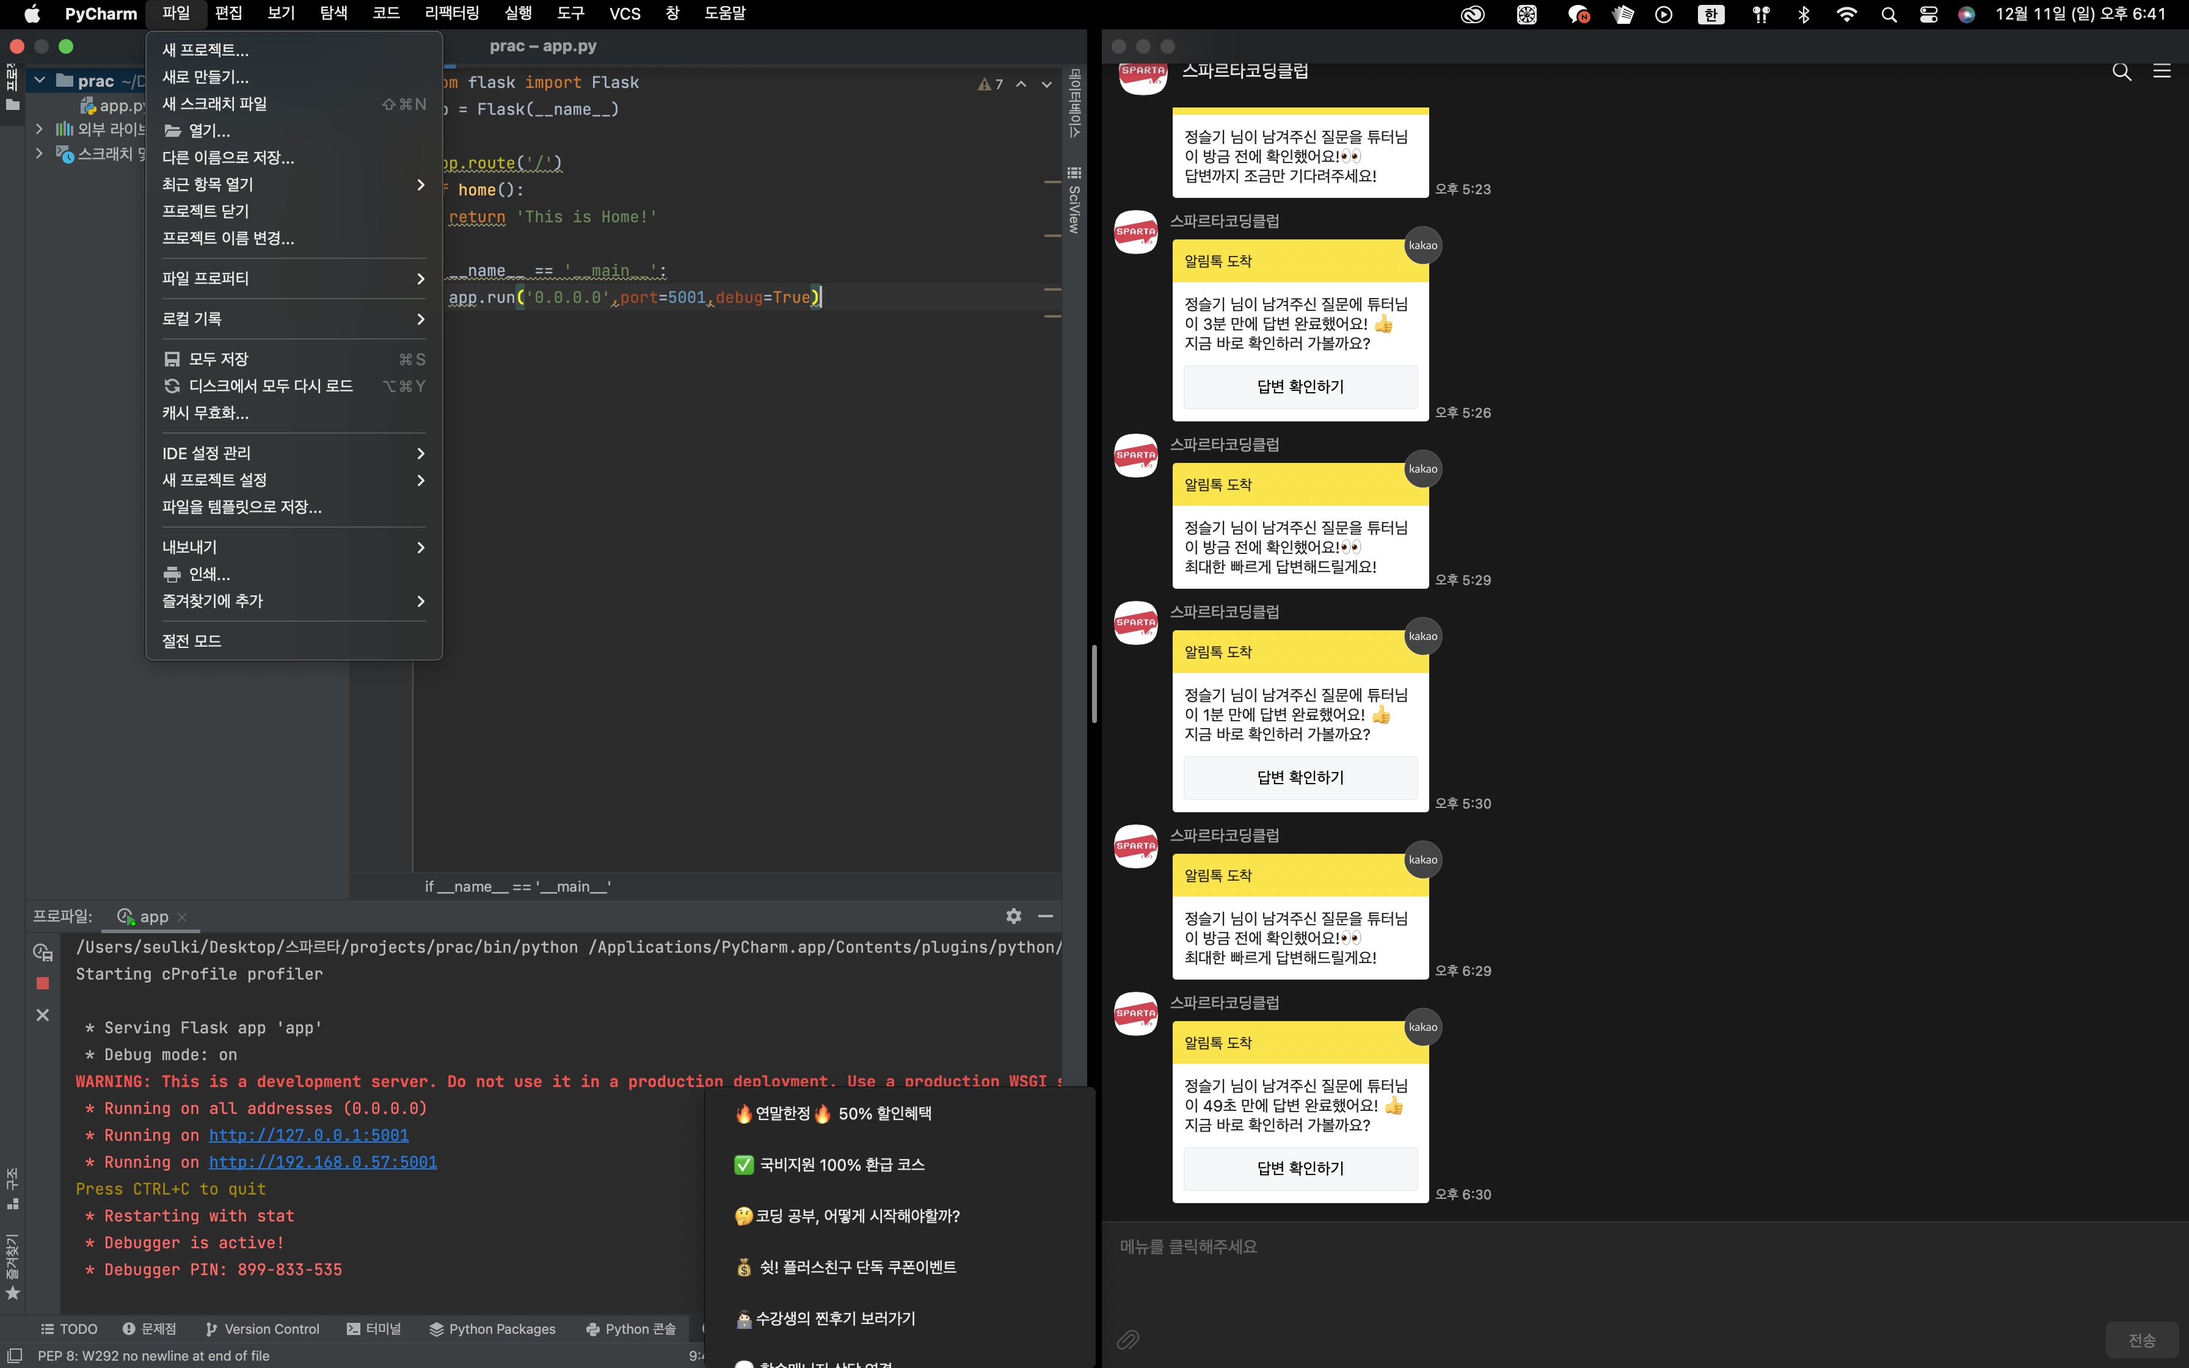Click the Bluetooth icon in the menu bar
The height and width of the screenshot is (1368, 2189).
click(x=1804, y=15)
